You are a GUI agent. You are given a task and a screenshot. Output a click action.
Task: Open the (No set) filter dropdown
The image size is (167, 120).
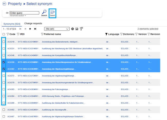(57, 29)
